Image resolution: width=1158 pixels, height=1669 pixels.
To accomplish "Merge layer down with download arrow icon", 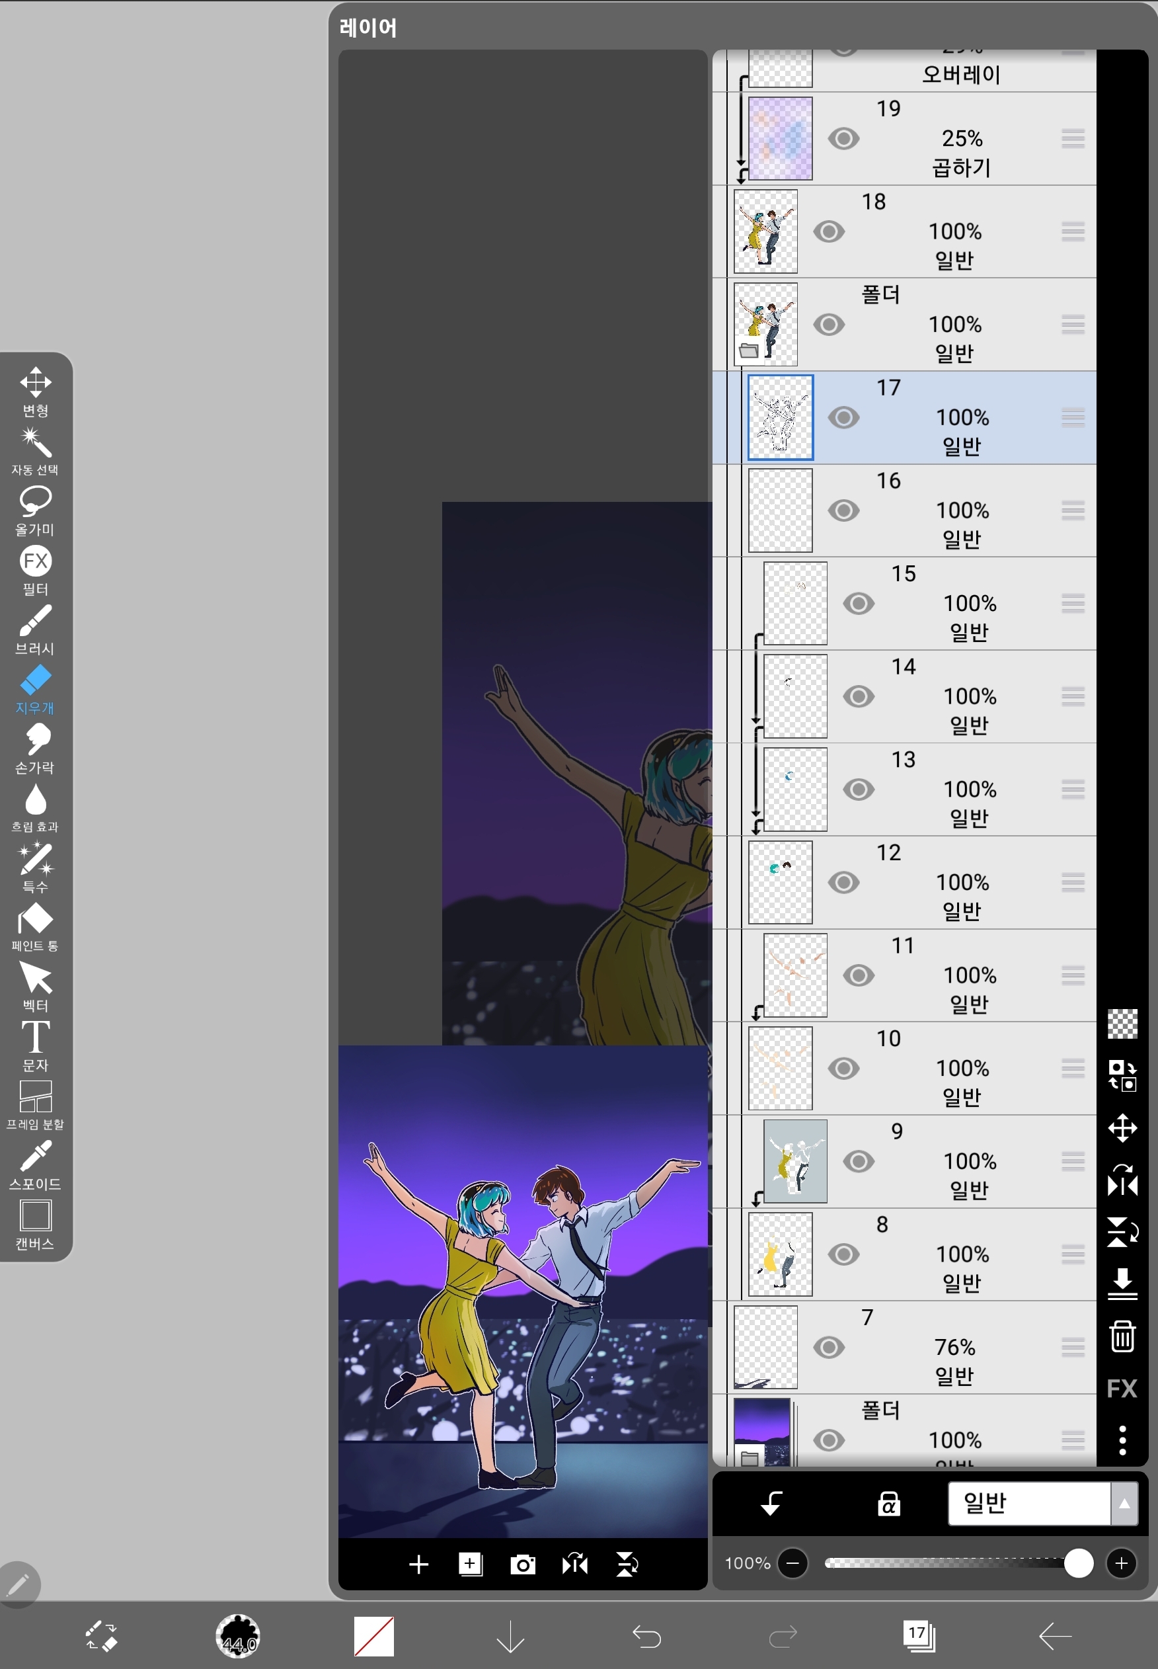I will [x=1122, y=1283].
